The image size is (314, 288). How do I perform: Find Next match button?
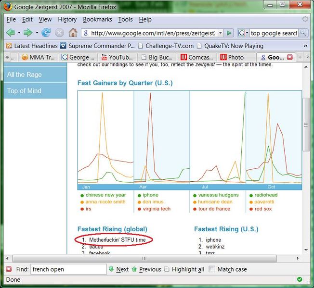pos(118,269)
